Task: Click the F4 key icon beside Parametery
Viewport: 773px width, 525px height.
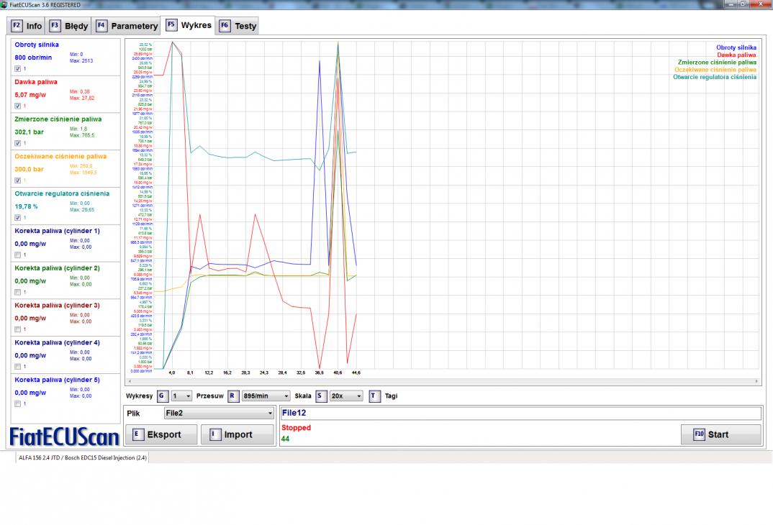Action: tap(101, 26)
